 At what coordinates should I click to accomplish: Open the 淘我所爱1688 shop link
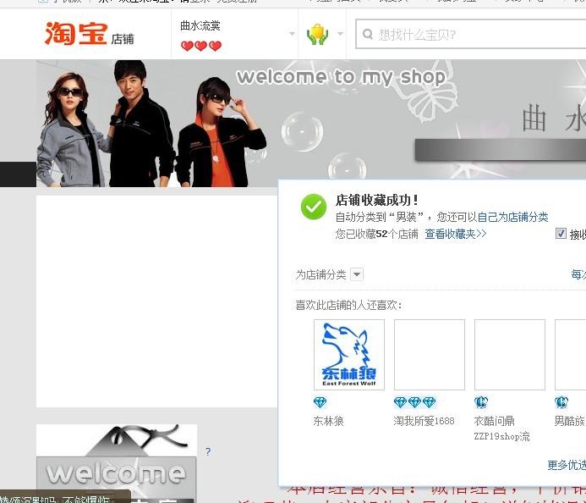tap(424, 421)
